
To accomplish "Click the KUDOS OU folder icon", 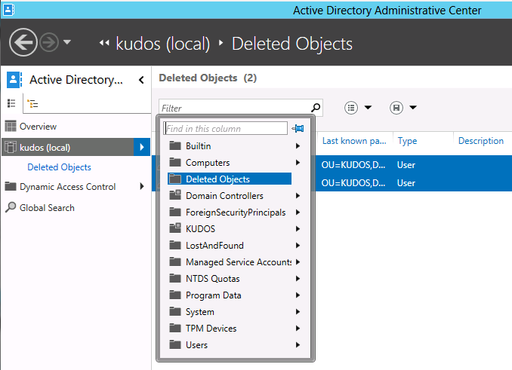I will point(175,228).
